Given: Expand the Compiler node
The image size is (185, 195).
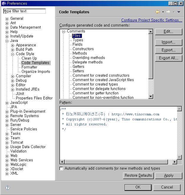Looking at the screenshot, I should [x=13, y=76].
